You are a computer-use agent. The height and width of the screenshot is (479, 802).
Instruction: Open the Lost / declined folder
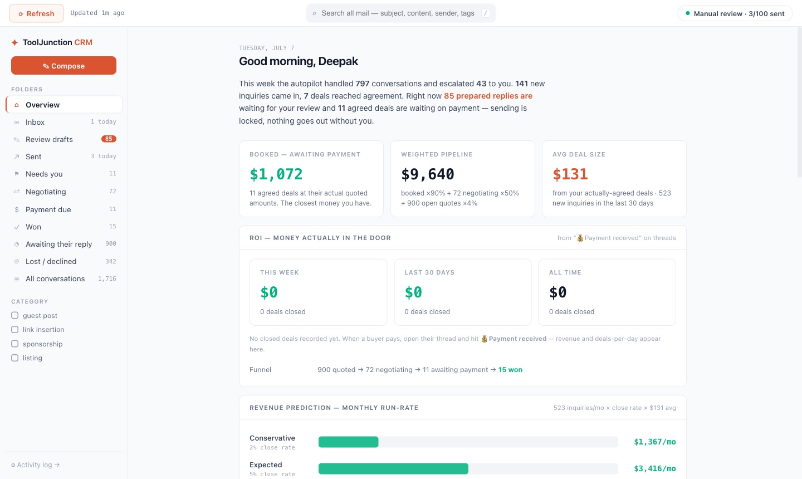click(x=64, y=261)
